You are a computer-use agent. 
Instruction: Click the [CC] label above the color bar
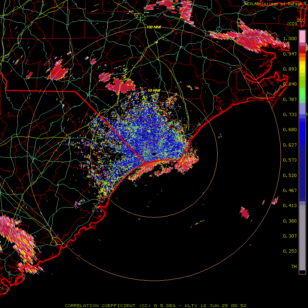pyautogui.click(x=292, y=24)
